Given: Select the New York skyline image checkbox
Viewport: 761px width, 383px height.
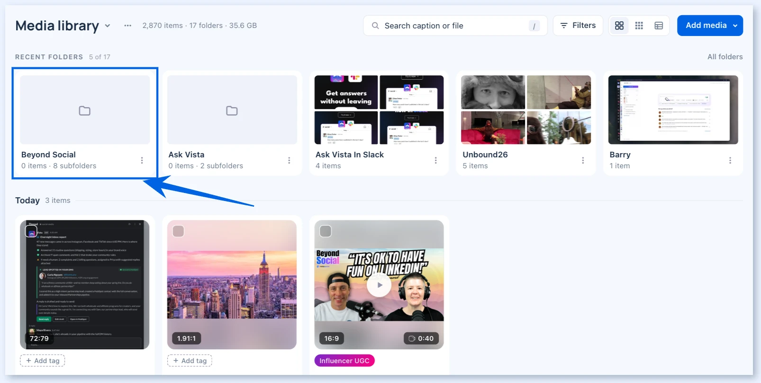Looking at the screenshot, I should [x=179, y=231].
